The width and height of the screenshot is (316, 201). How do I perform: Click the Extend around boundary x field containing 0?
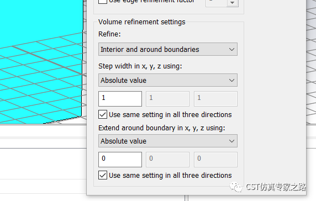[120, 160]
